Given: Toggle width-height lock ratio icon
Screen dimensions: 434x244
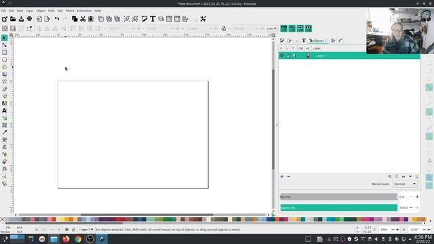Looking at the screenshot, I should tap(223, 28).
